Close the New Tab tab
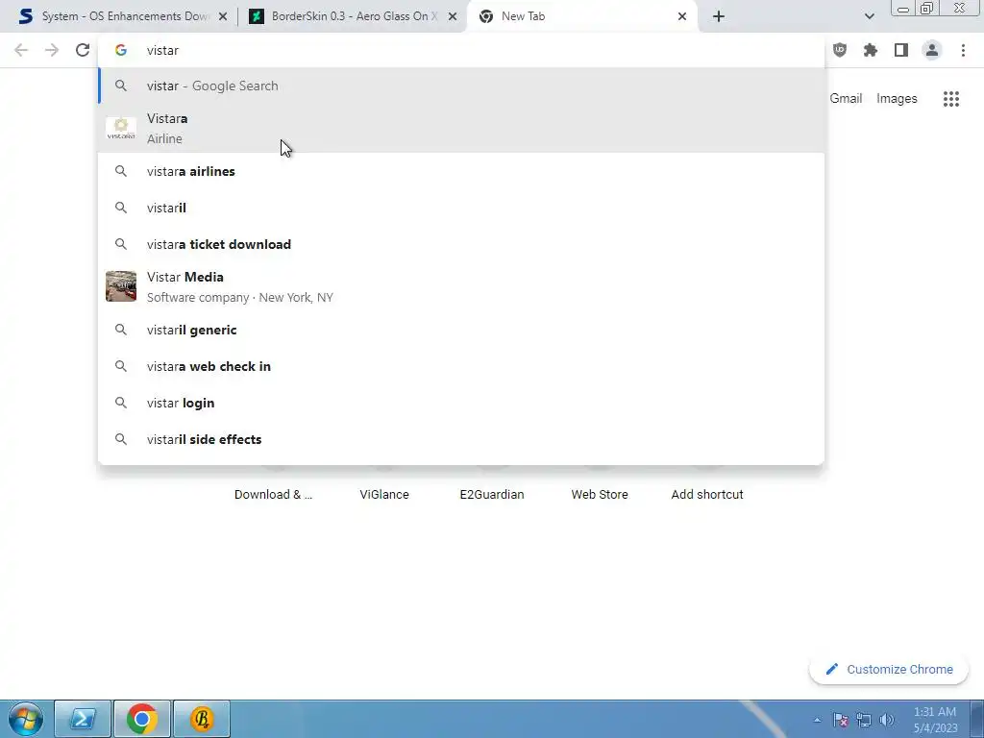 pos(682,16)
